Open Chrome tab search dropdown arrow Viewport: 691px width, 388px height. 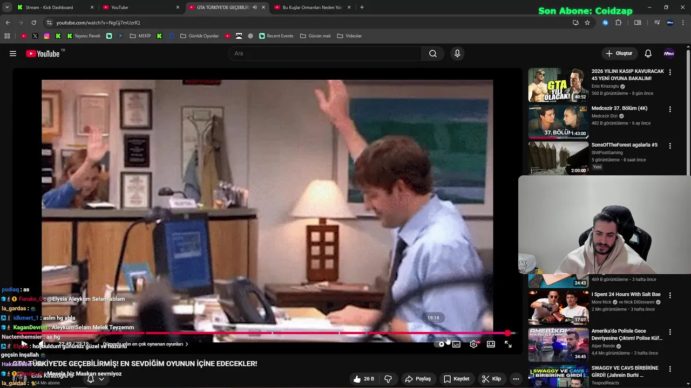tap(7, 8)
